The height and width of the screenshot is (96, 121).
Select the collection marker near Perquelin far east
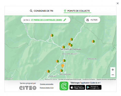tap(93, 42)
